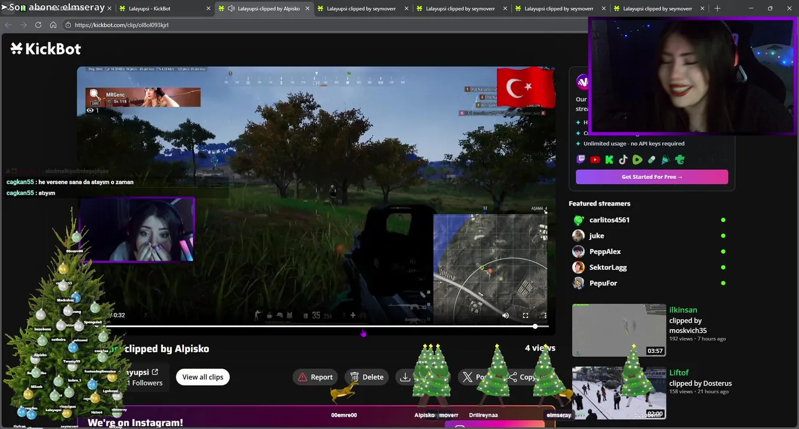Open the juke streamer link

(597, 235)
